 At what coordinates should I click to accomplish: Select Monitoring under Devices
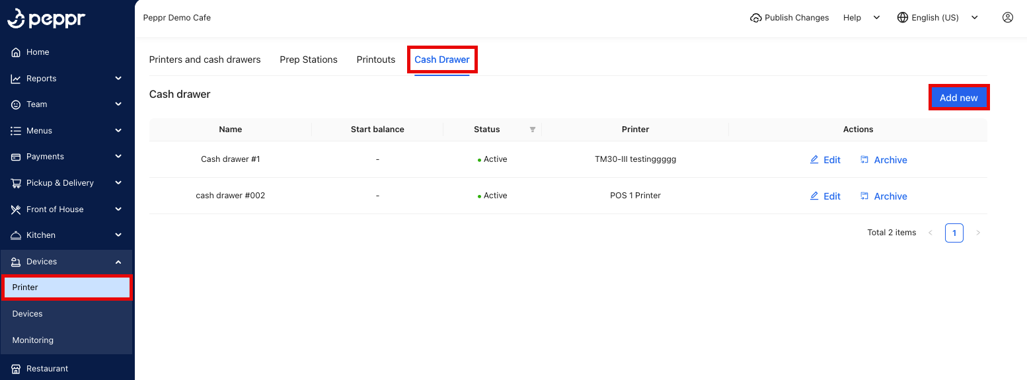click(33, 340)
